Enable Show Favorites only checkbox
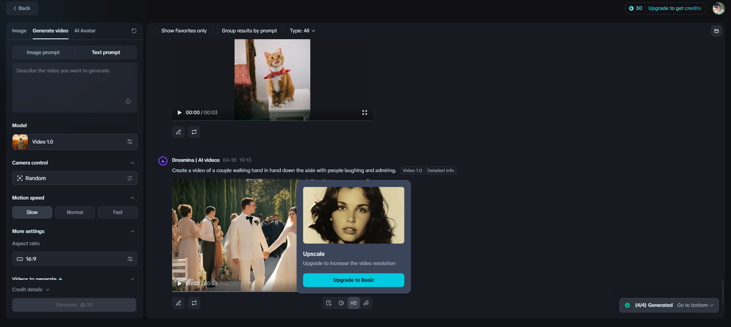 point(155,31)
